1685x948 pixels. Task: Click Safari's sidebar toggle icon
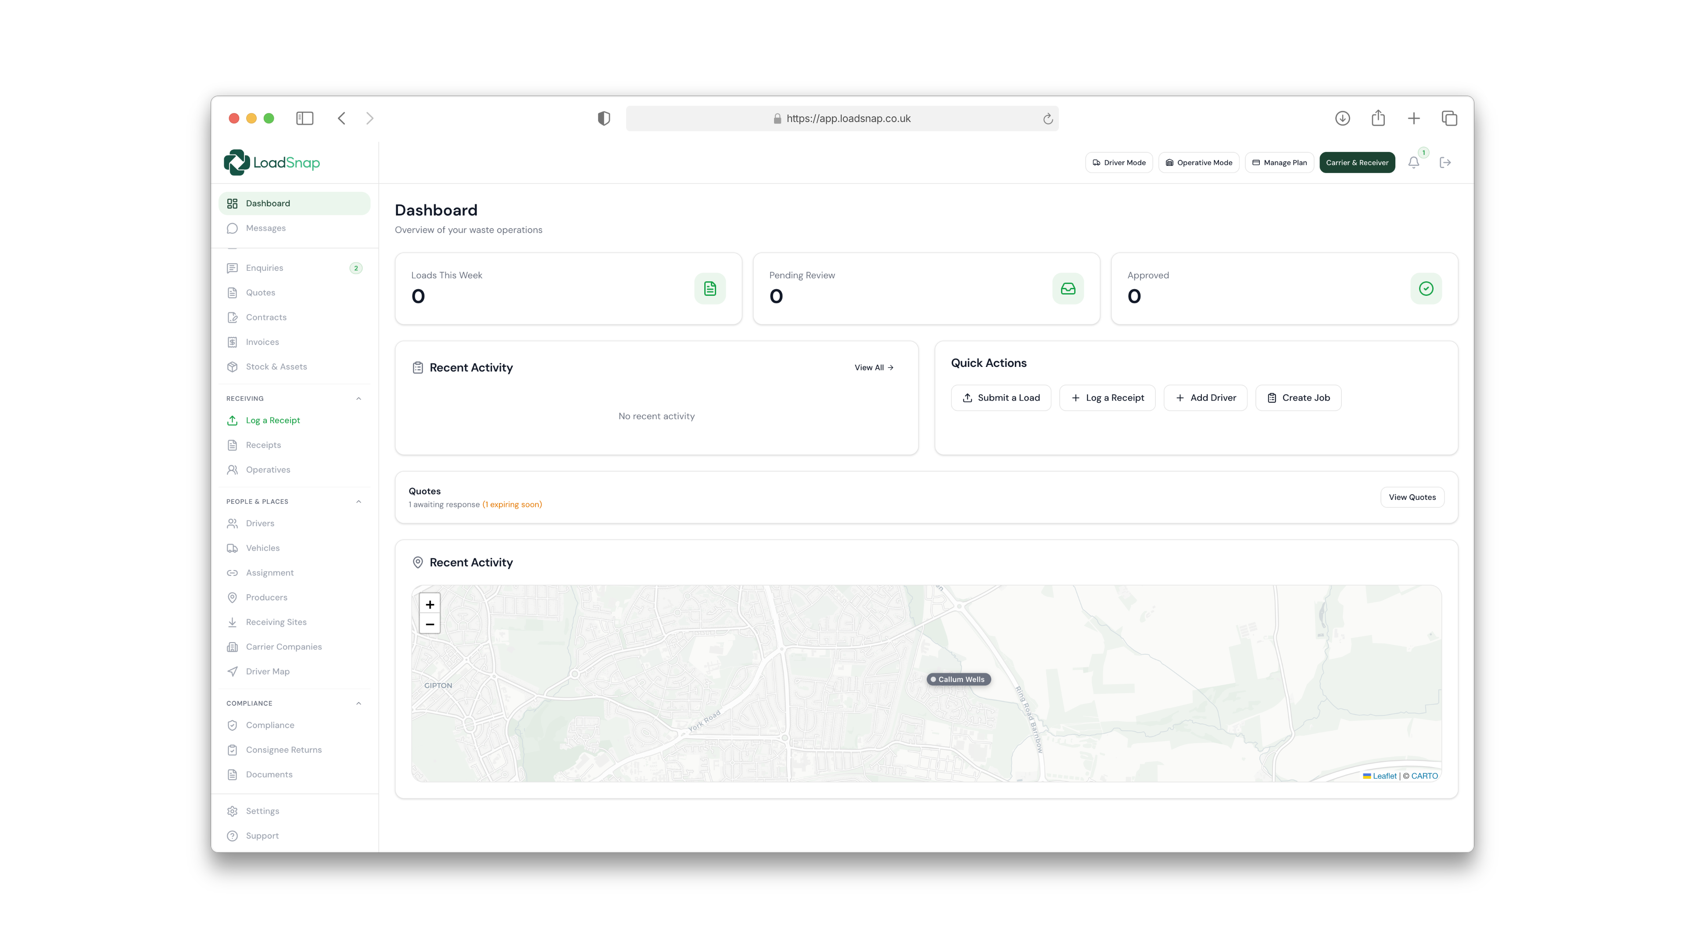305,118
